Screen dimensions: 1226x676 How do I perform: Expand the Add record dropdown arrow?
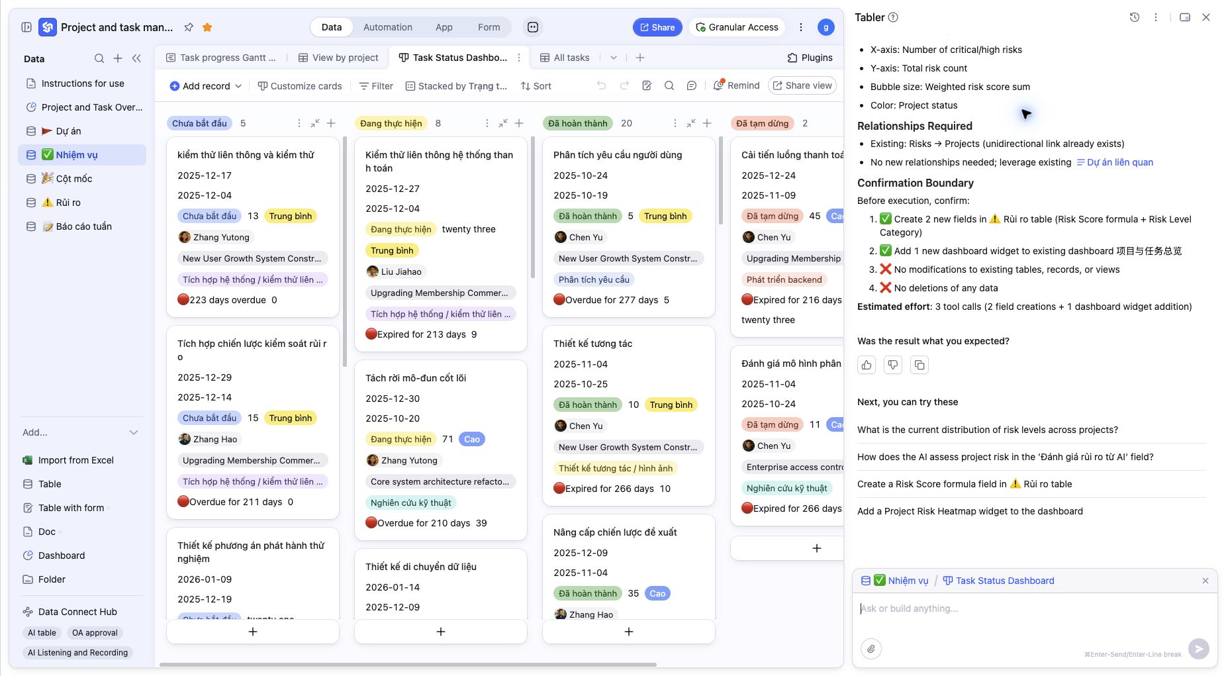point(238,86)
